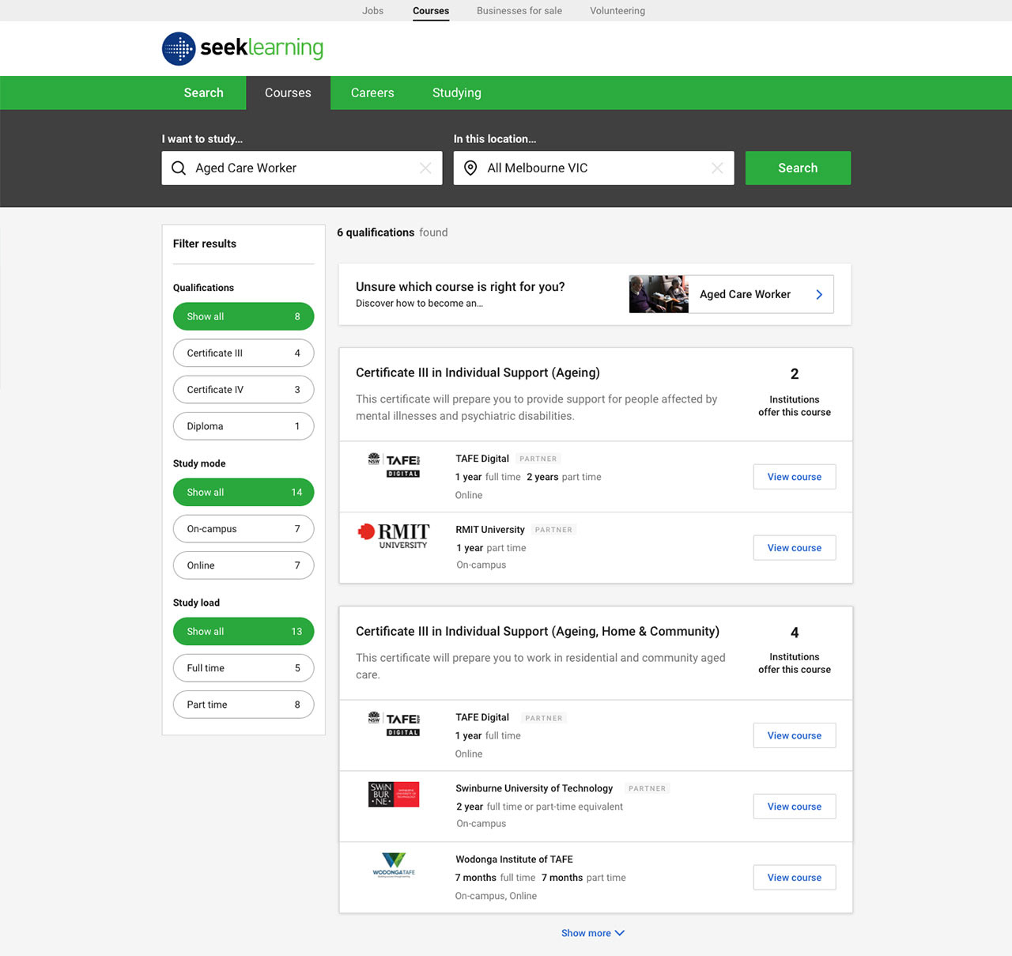Filter by Full time study load
1012x956 pixels.
click(x=244, y=668)
